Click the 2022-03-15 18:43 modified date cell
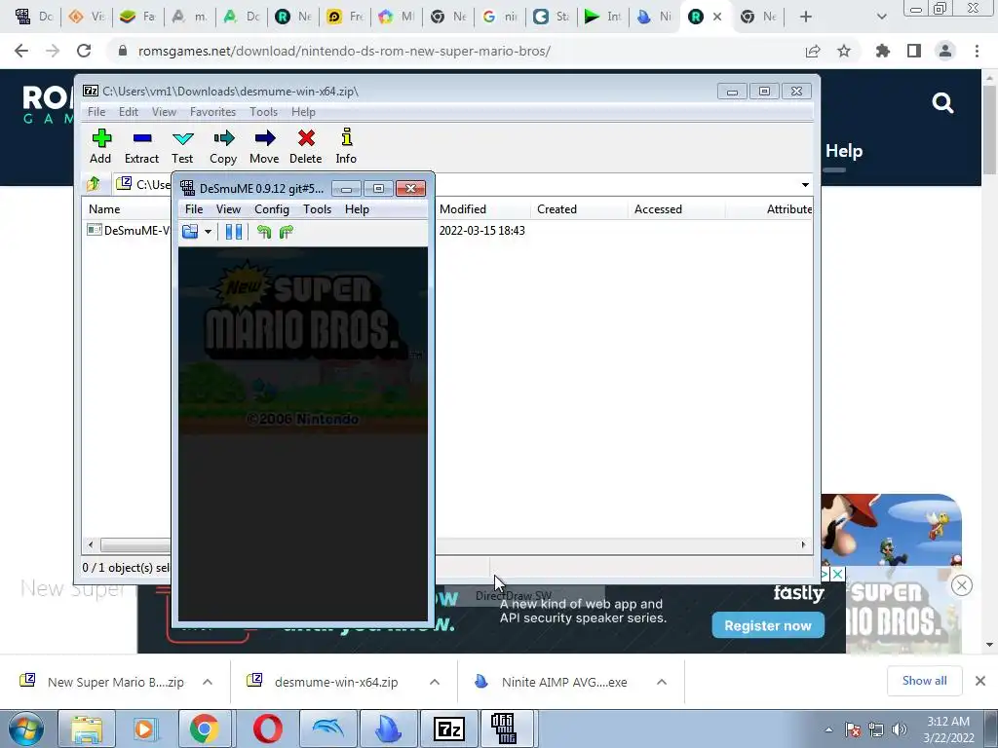 point(481,230)
